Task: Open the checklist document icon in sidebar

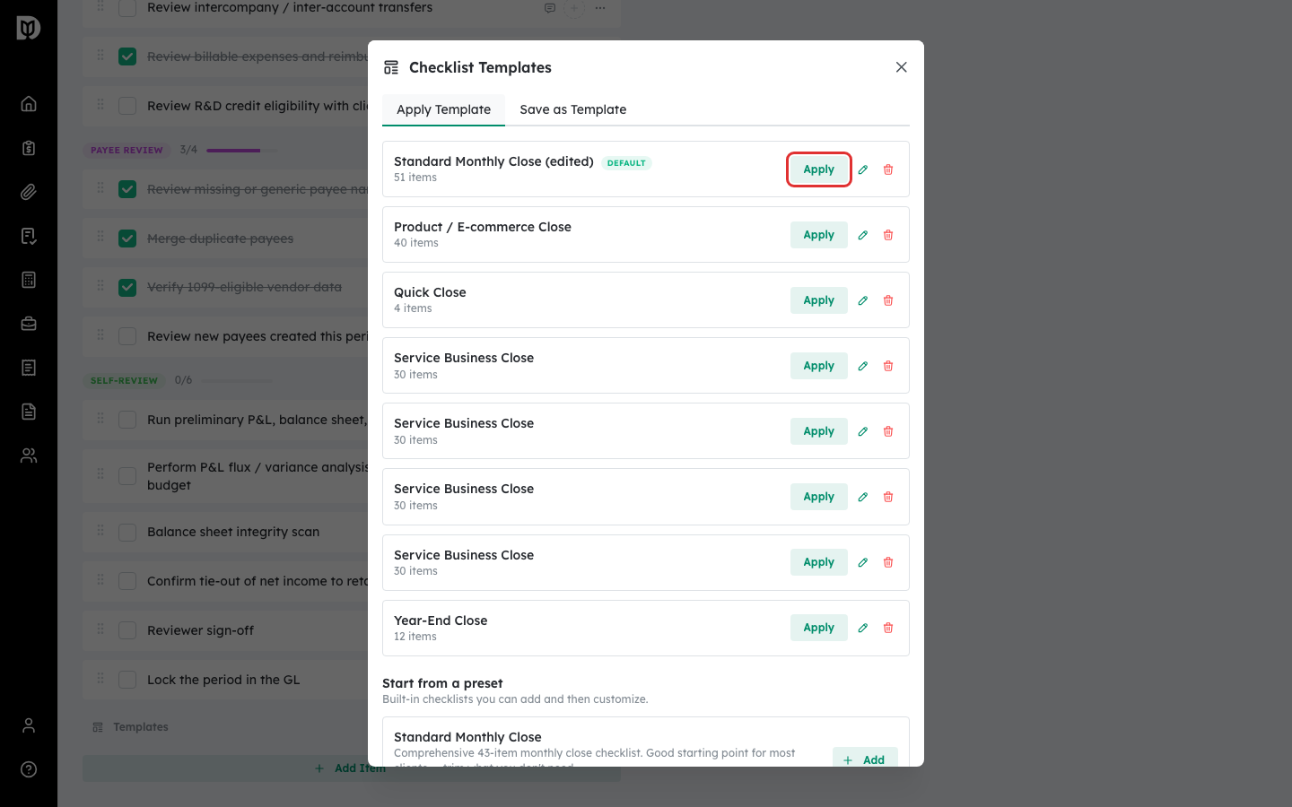Action: 29,236
